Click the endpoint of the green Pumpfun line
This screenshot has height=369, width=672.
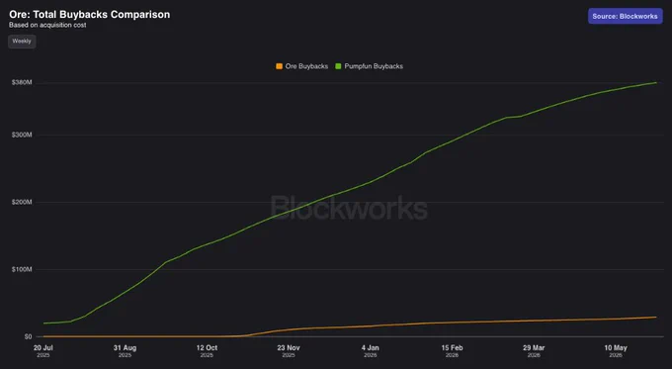656,82
